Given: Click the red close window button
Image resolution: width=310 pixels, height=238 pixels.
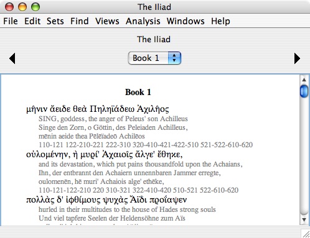Looking at the screenshot, I should (x=9, y=7).
